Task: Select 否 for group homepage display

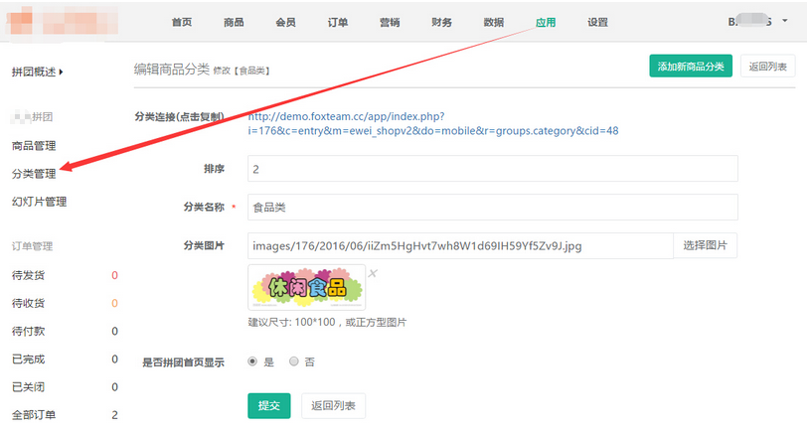Action: (294, 362)
